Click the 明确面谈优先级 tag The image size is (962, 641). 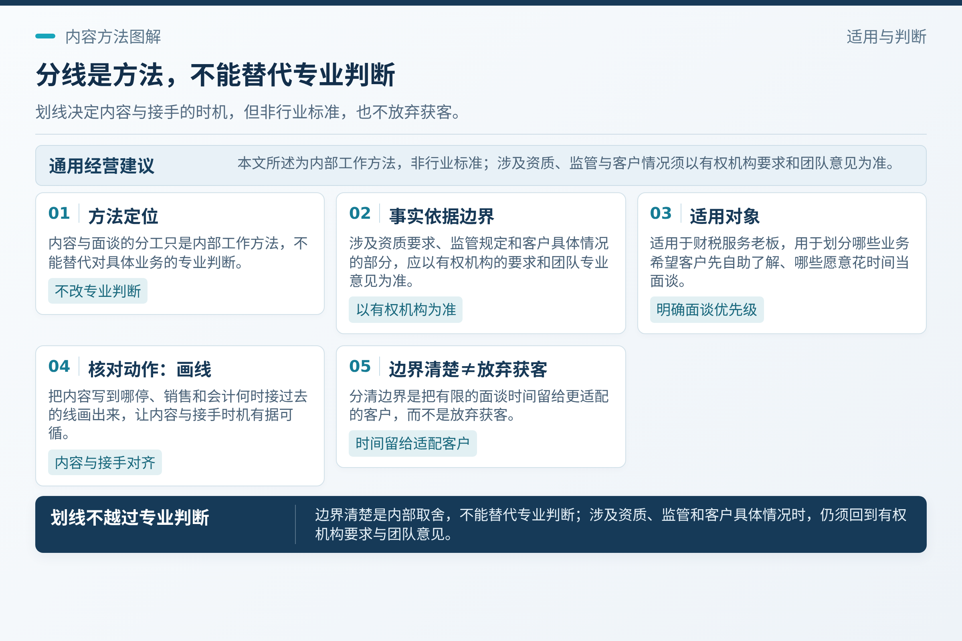click(707, 310)
